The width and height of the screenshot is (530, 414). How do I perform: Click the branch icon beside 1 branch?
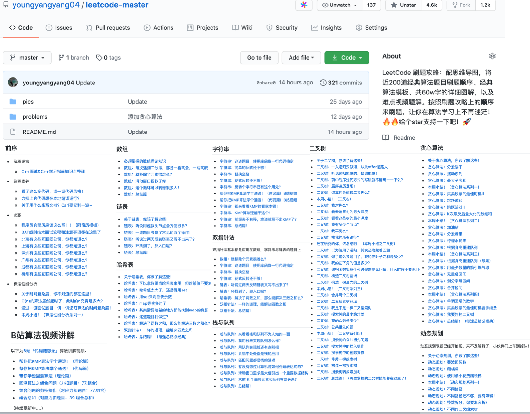click(61, 58)
